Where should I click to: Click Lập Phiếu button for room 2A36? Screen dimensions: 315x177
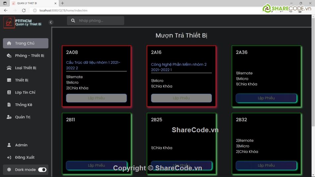pyautogui.click(x=266, y=98)
